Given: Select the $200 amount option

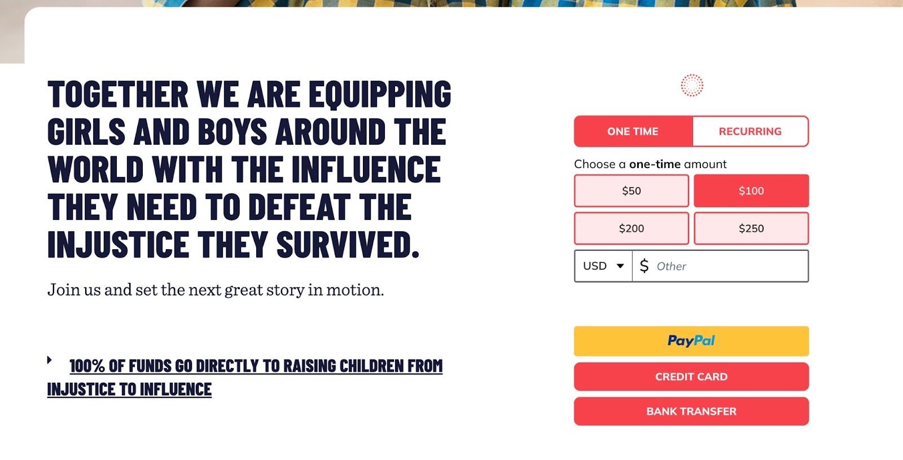Looking at the screenshot, I should pyautogui.click(x=632, y=228).
